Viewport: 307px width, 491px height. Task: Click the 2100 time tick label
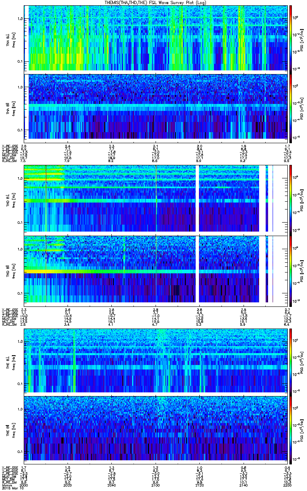point(156,485)
